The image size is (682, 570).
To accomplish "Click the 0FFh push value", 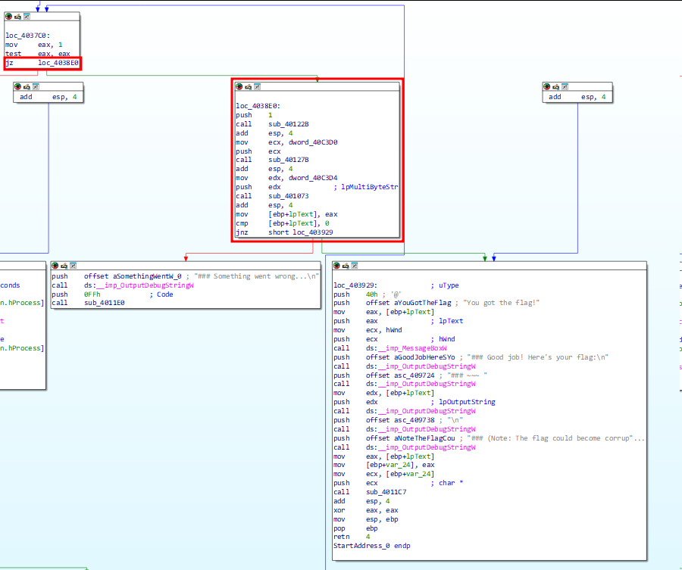I will [92, 294].
